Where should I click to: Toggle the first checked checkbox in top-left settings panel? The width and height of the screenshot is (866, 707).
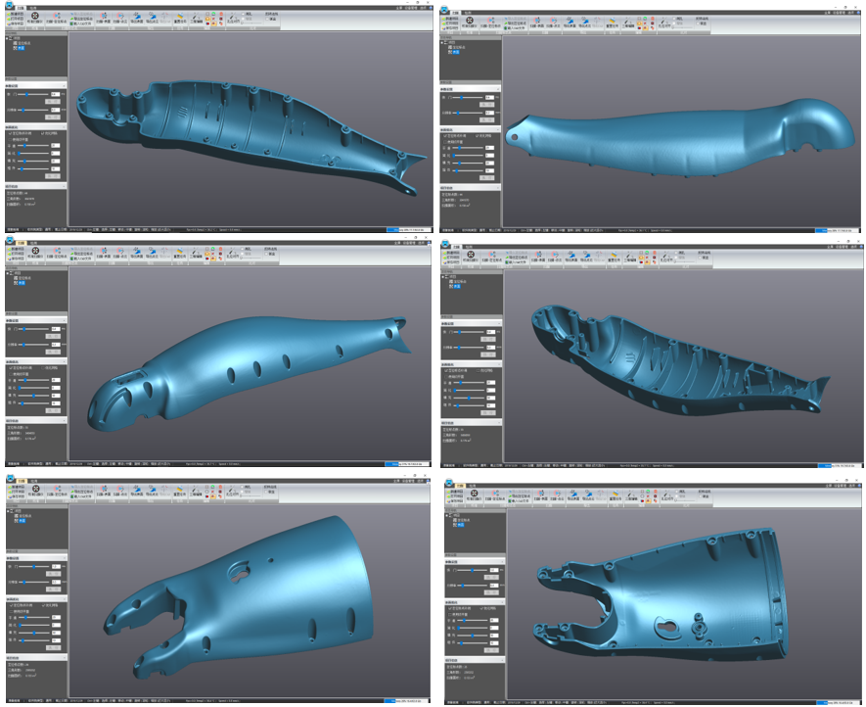tap(12, 133)
